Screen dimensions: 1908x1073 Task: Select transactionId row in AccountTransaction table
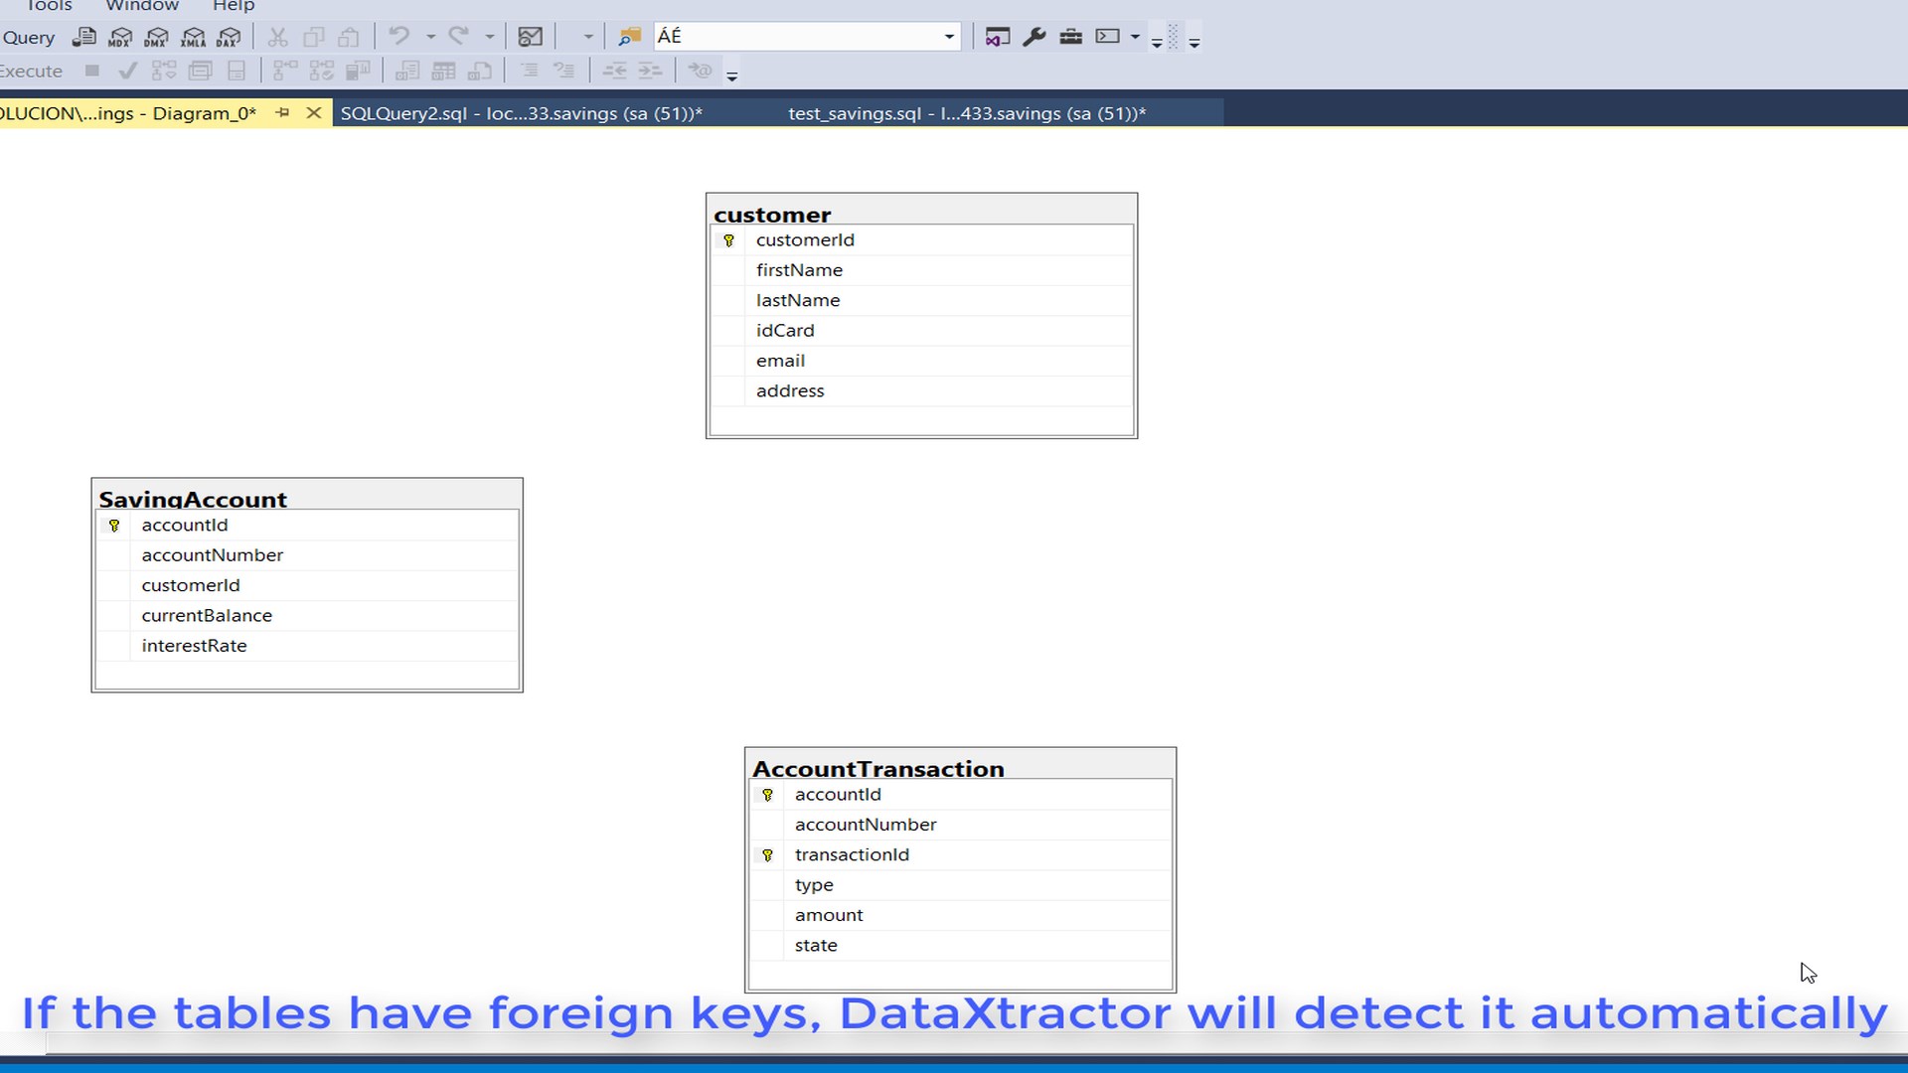click(851, 854)
